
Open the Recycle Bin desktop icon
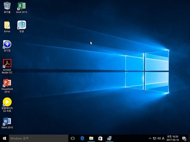coord(7,7)
